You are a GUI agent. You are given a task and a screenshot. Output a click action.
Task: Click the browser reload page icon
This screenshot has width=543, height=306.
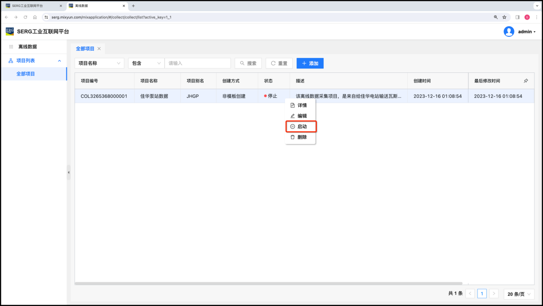tap(25, 17)
